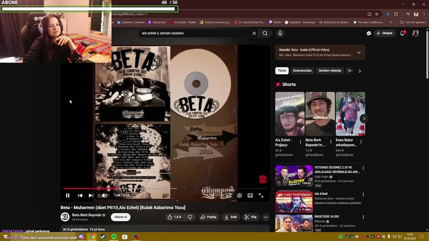Image resolution: width=429 pixels, height=241 pixels.
Task: Open options menu for Ais Ezhel - Poğaça short
Action: coord(300,142)
